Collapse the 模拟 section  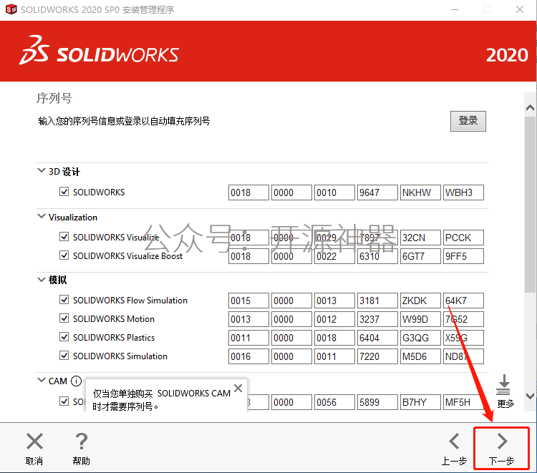pyautogui.click(x=41, y=280)
